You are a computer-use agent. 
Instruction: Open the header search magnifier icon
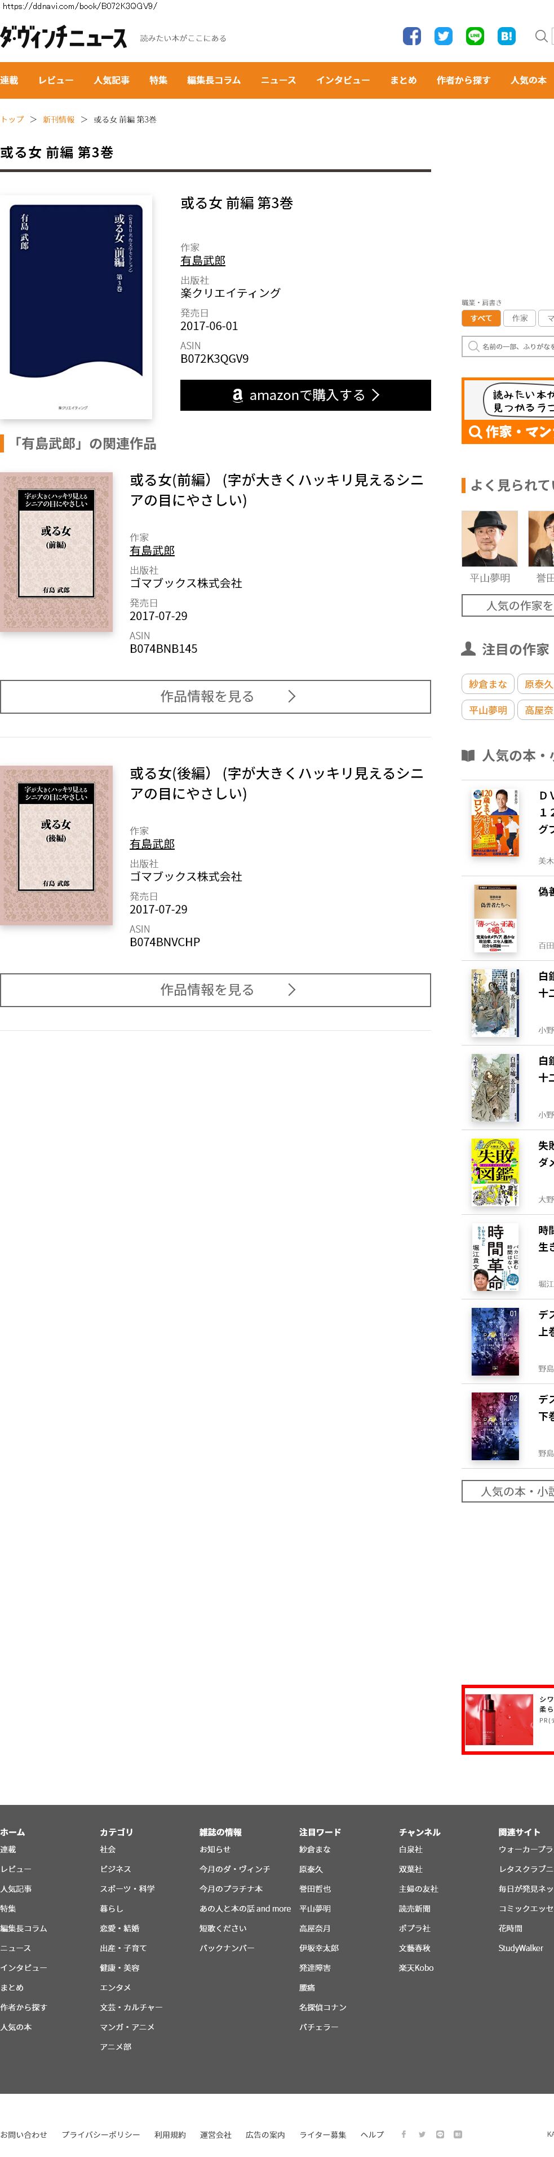coord(542,36)
